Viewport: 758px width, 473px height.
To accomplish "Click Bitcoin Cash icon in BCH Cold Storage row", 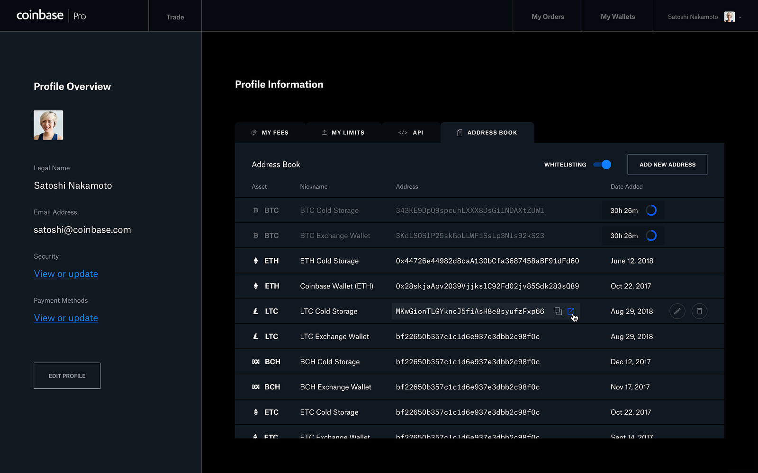I will tap(256, 362).
